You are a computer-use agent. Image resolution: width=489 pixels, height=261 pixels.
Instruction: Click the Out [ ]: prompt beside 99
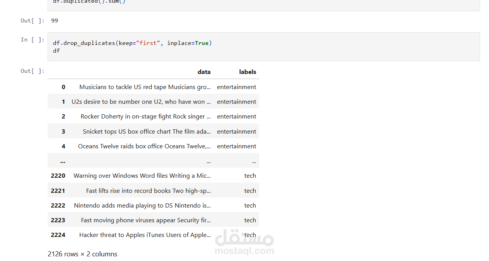point(32,21)
